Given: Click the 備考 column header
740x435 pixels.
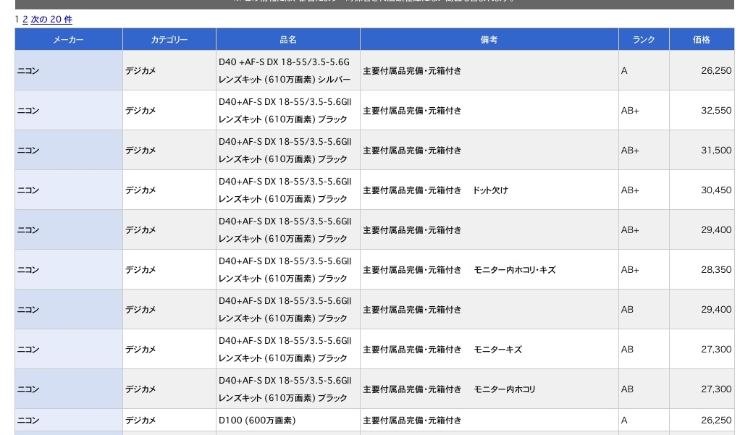Looking at the screenshot, I should tap(489, 40).
